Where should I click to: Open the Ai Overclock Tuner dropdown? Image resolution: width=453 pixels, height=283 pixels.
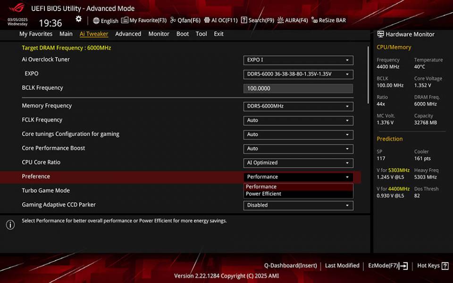pyautogui.click(x=298, y=60)
